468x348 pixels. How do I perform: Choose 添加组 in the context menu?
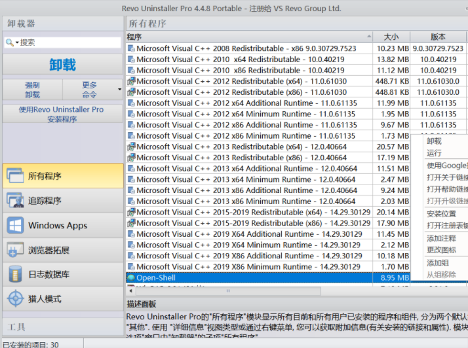point(438,263)
